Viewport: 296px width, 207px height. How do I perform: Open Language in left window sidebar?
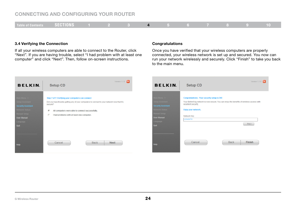point(21,122)
